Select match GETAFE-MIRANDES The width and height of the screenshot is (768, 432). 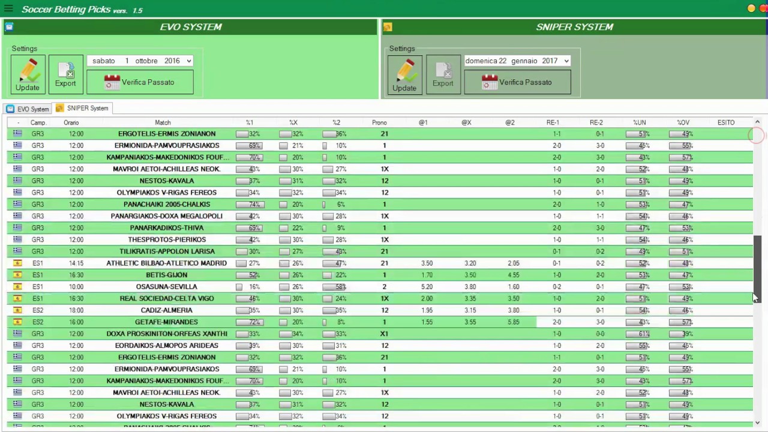167,322
